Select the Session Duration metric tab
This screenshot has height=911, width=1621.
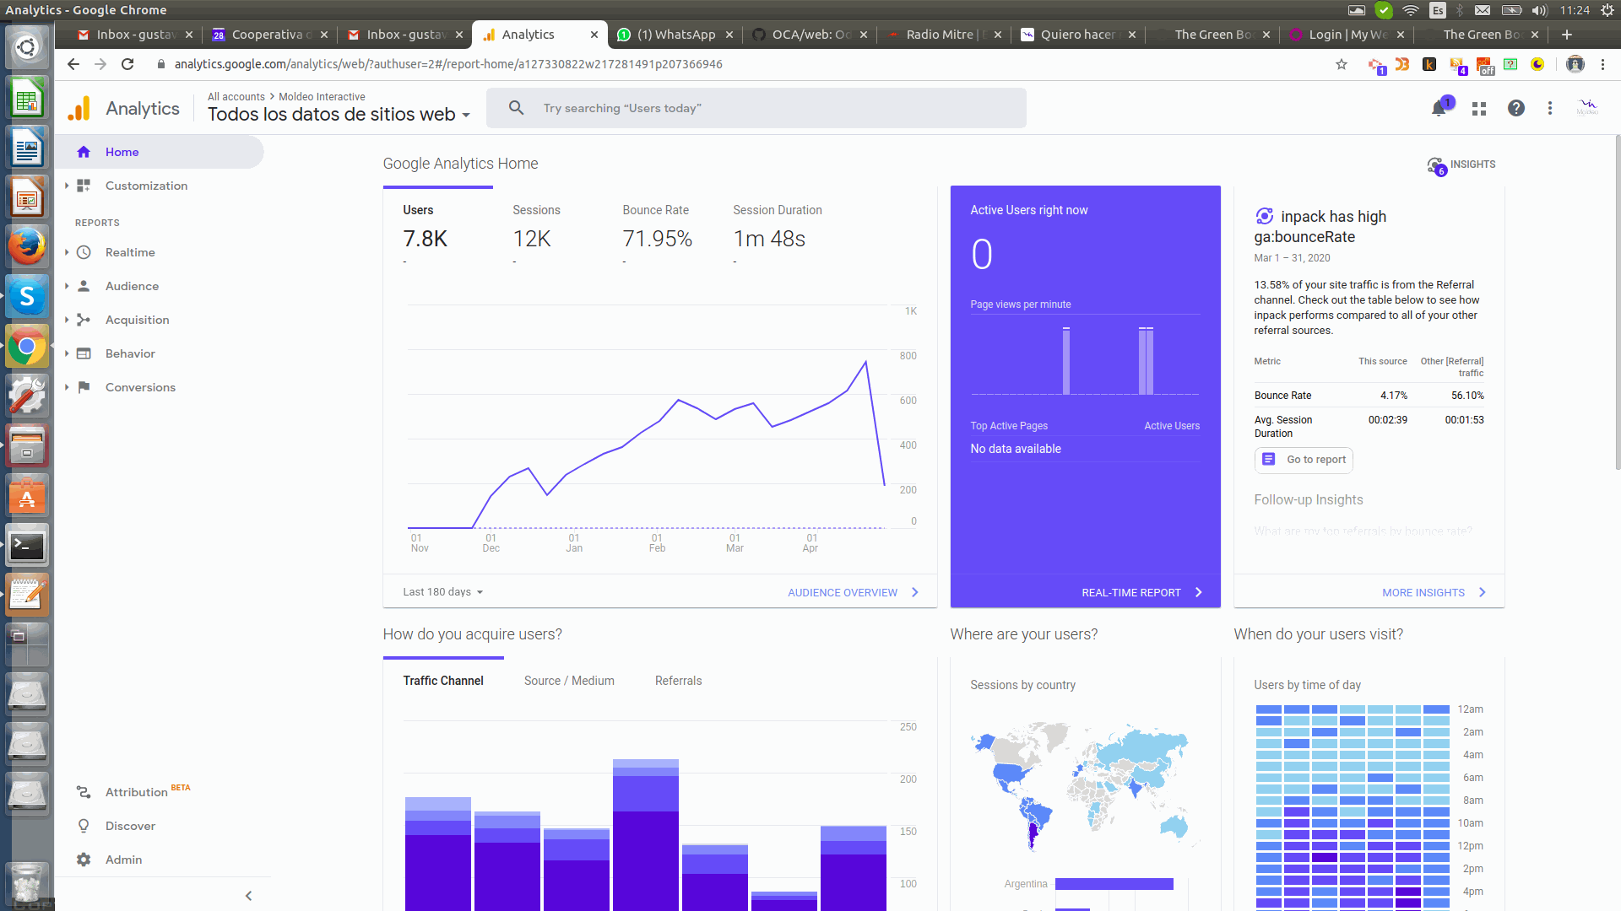777,228
